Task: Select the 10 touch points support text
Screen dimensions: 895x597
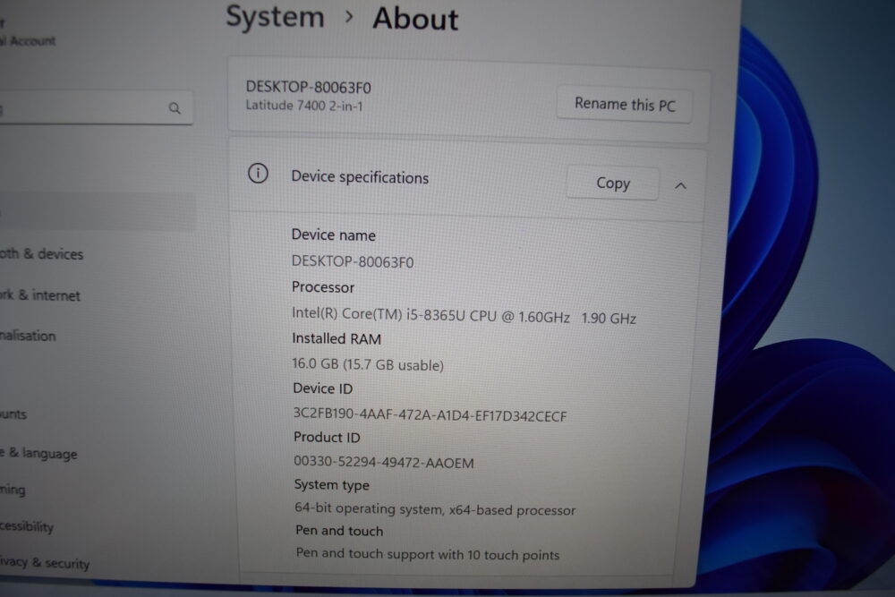Action: coord(428,554)
